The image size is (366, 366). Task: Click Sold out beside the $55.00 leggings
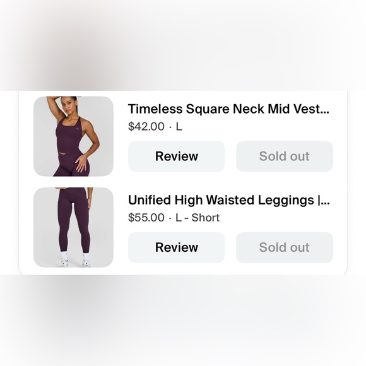(285, 247)
